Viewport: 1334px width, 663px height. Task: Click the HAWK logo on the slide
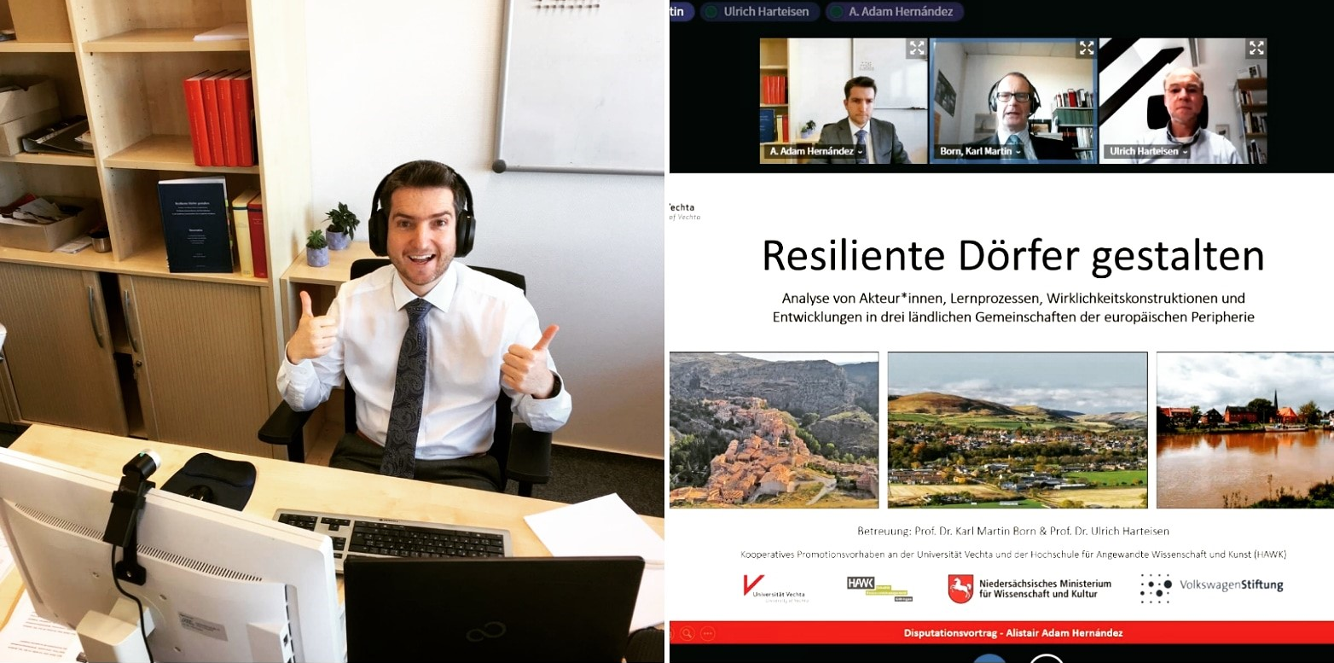[x=879, y=588]
